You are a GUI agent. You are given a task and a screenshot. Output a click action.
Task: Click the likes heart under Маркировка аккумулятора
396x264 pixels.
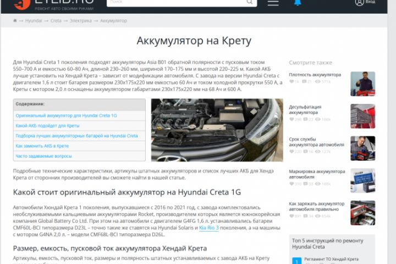[x=291, y=184]
